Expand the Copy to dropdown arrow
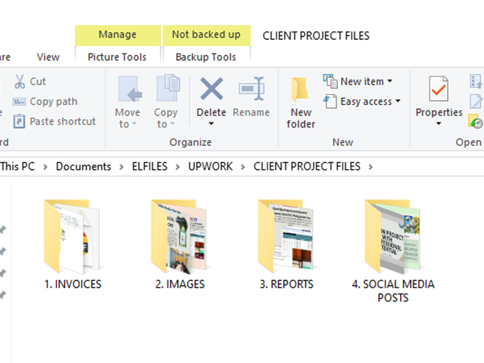 point(172,124)
